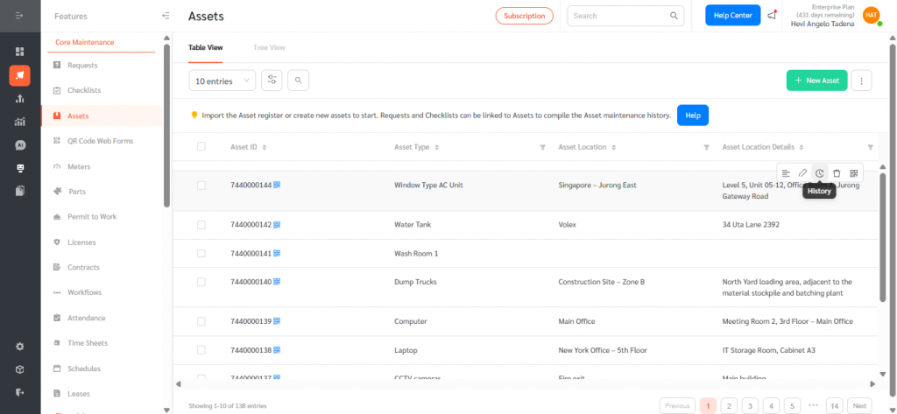Open the more options menu beside New Asset

862,81
